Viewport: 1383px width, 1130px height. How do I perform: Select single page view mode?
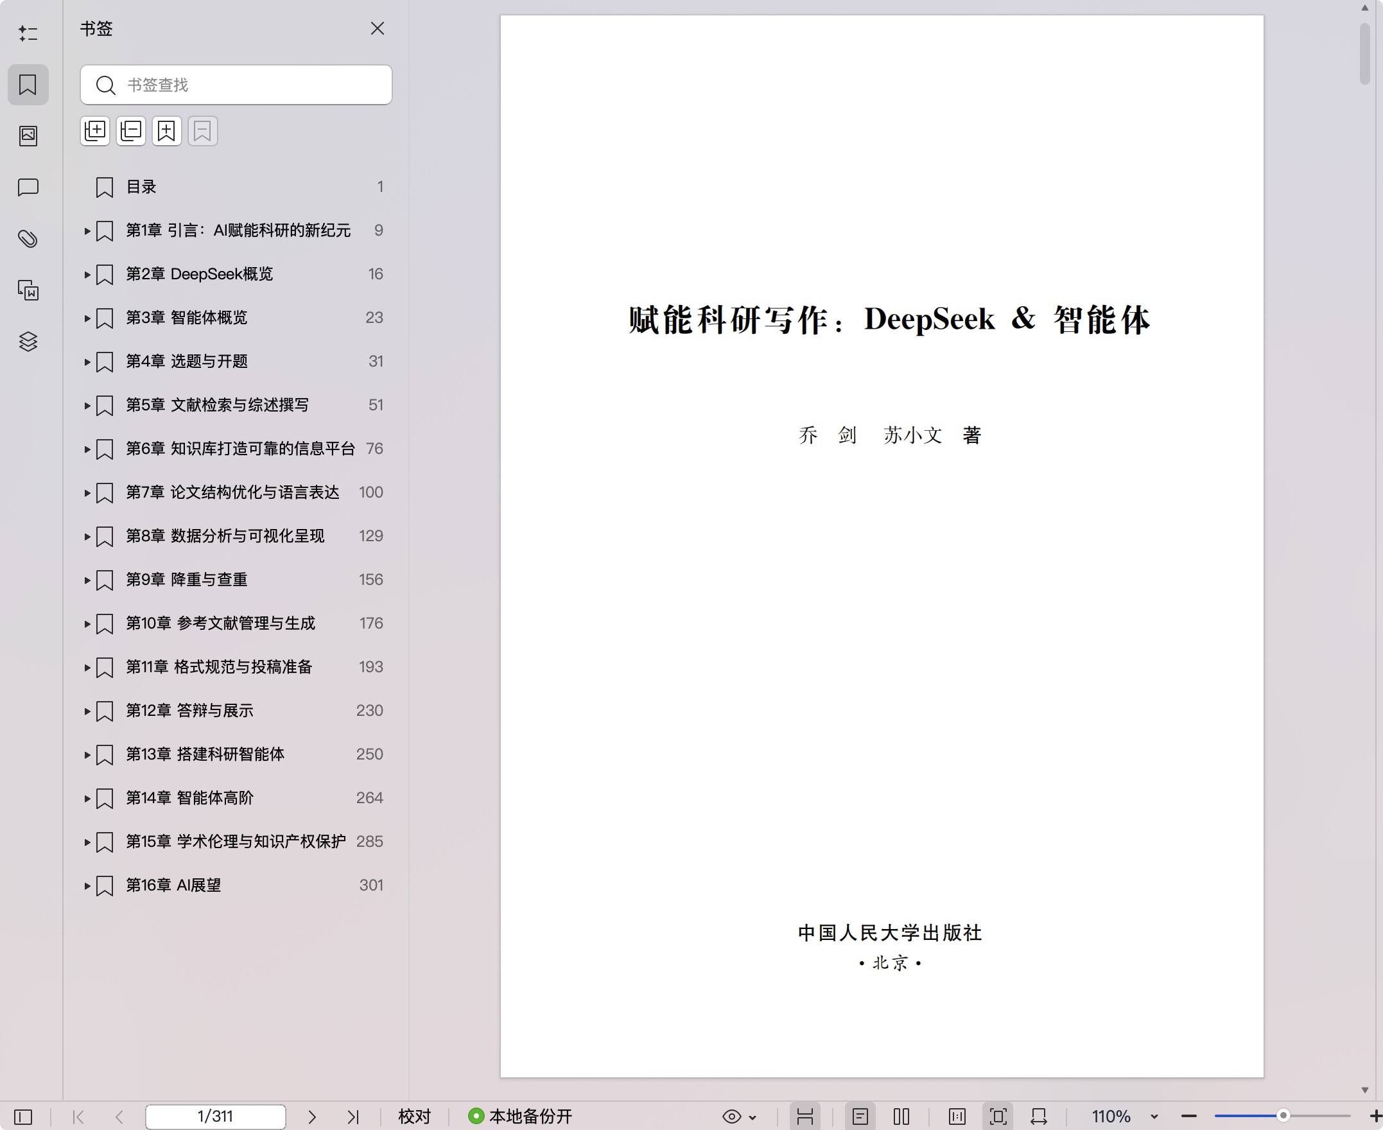860,1117
